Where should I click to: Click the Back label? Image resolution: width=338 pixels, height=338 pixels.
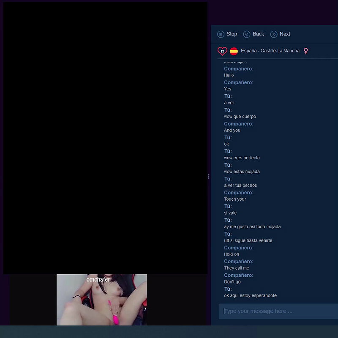coord(259,34)
